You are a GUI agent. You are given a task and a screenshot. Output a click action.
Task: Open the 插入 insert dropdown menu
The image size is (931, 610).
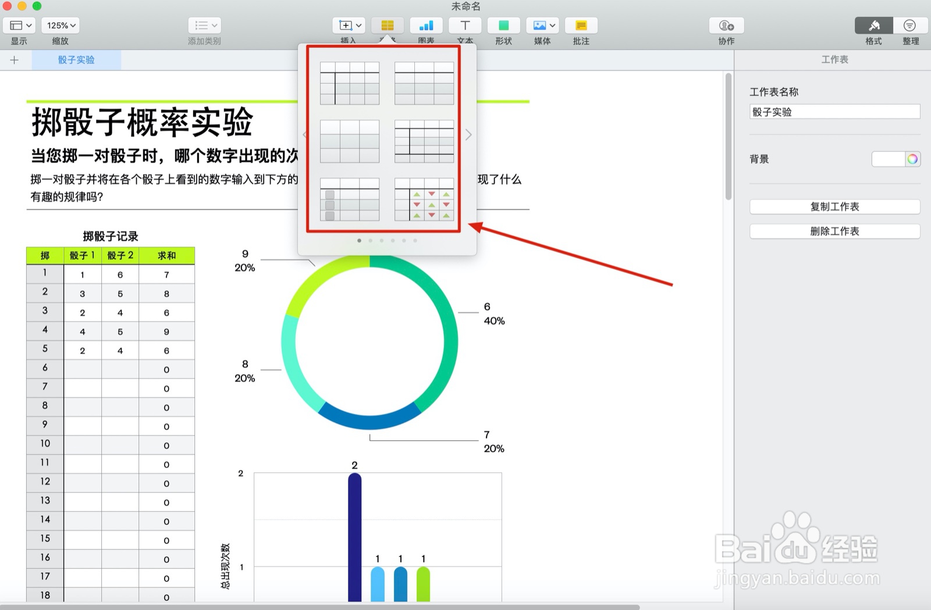(348, 25)
